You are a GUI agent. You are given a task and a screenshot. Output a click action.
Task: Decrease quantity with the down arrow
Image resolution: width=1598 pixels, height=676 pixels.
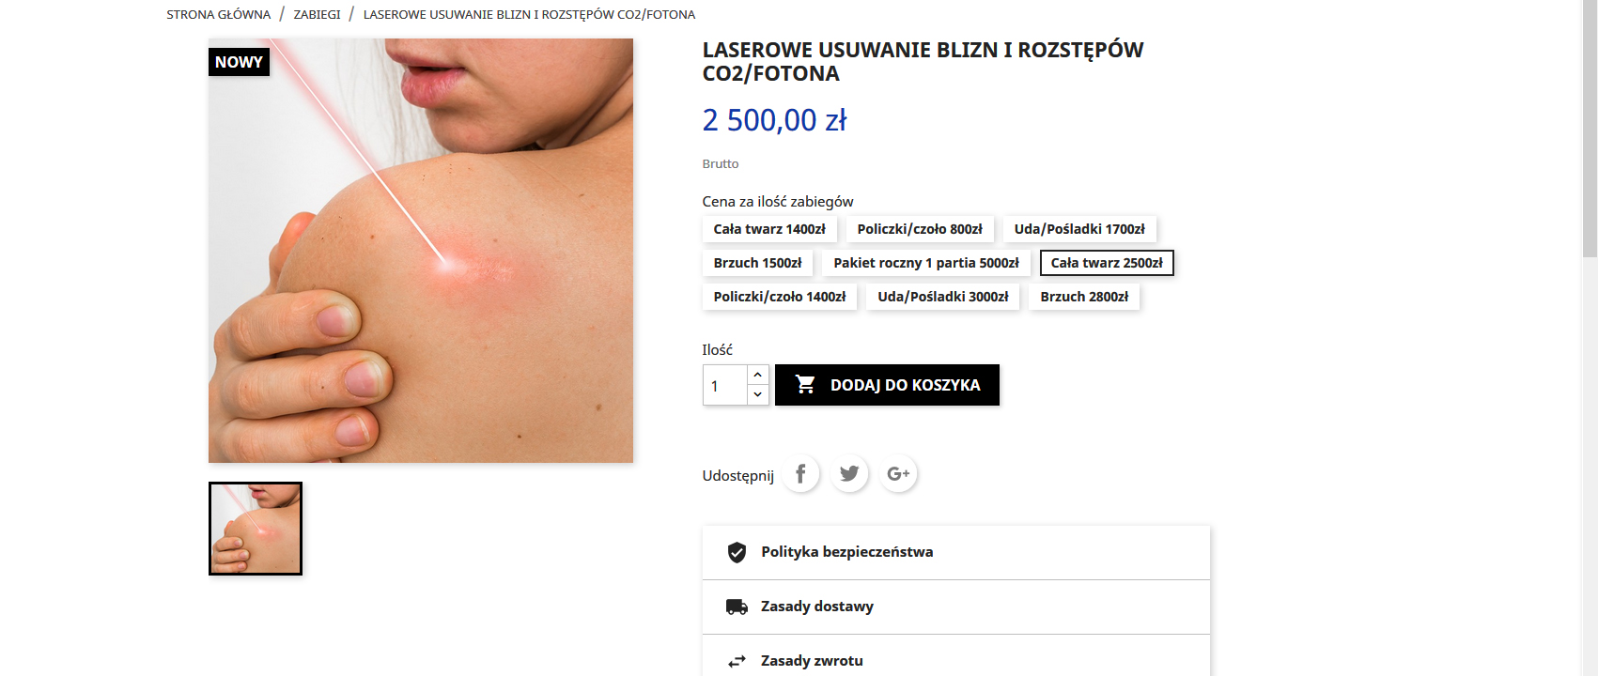[758, 395]
